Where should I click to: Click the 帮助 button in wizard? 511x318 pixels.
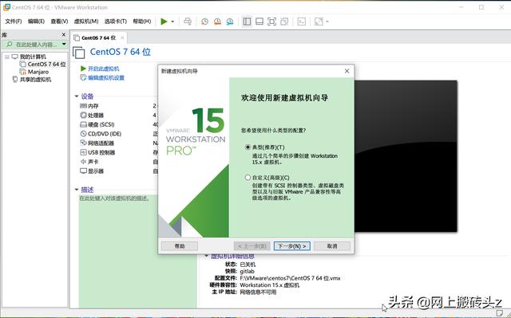coord(180,246)
